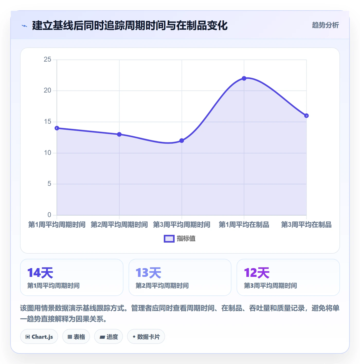Click the x-axis label 第3周平均在制品
360x364 pixels.
coord(307,225)
